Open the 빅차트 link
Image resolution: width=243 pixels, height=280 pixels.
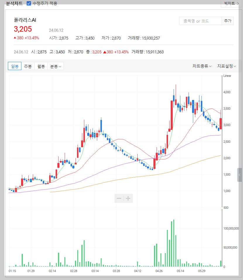coord(231,4)
